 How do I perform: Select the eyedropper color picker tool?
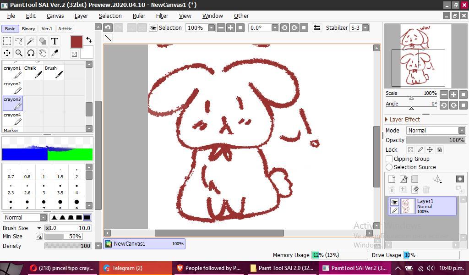click(x=55, y=53)
